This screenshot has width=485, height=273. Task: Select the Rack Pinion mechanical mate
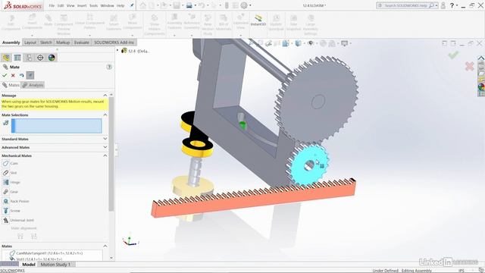click(15, 201)
